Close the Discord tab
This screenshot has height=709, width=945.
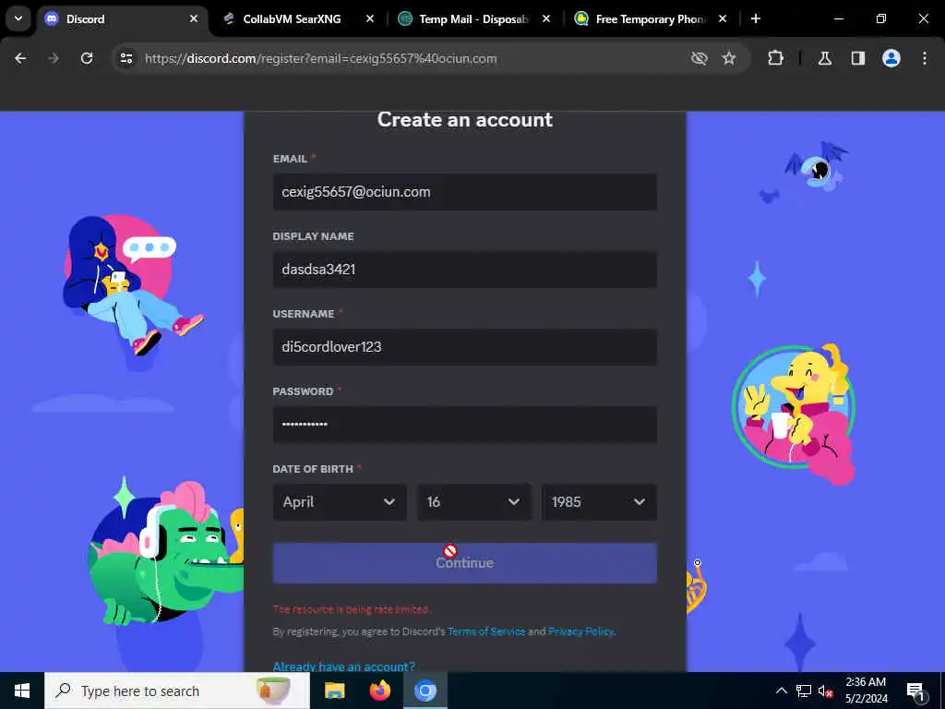click(194, 18)
